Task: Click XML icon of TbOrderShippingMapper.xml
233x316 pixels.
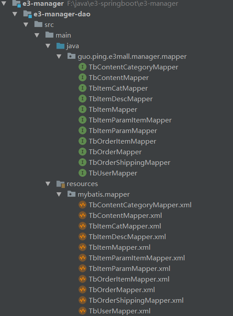Action: 83,300
